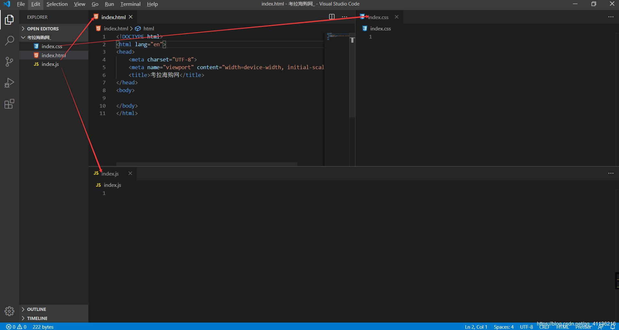Open More Actions for index.css editor group
The width and height of the screenshot is (619, 330).
(x=611, y=17)
